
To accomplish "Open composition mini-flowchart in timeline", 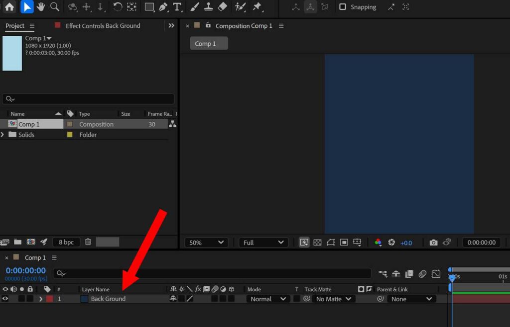I will [x=383, y=274].
